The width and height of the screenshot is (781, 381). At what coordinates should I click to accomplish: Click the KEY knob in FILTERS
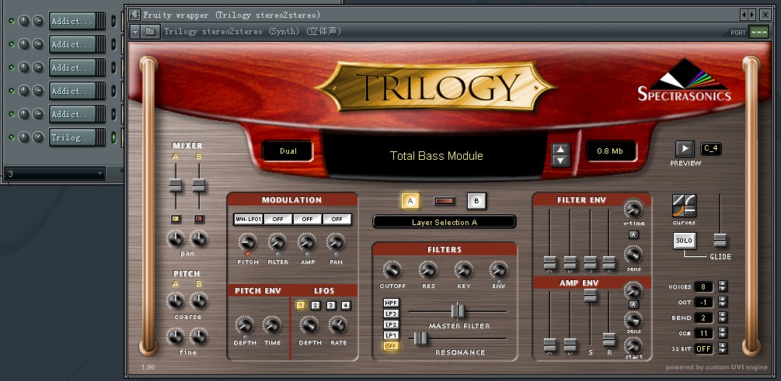point(463,270)
